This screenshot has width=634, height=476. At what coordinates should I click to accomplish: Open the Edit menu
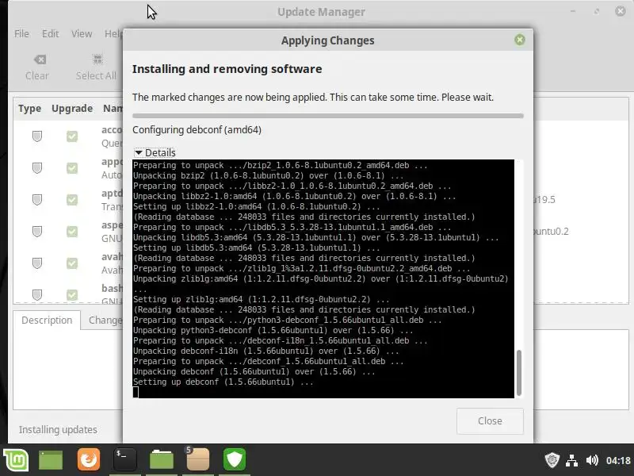coord(50,33)
